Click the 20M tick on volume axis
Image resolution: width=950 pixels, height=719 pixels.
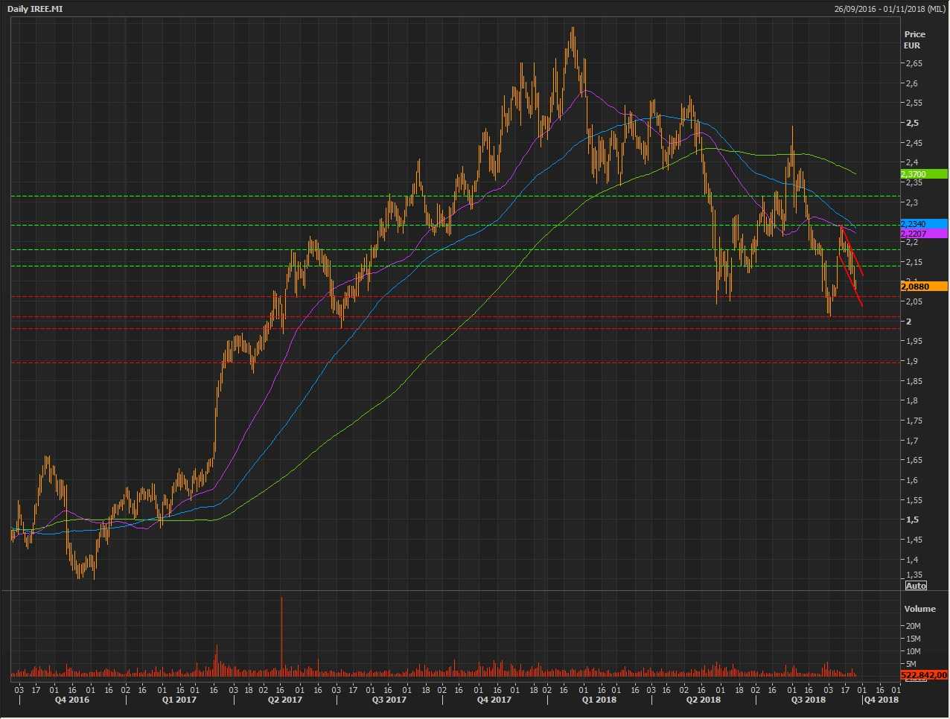(913, 626)
